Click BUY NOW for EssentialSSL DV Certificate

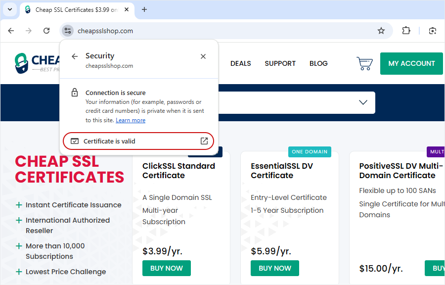[x=275, y=268]
